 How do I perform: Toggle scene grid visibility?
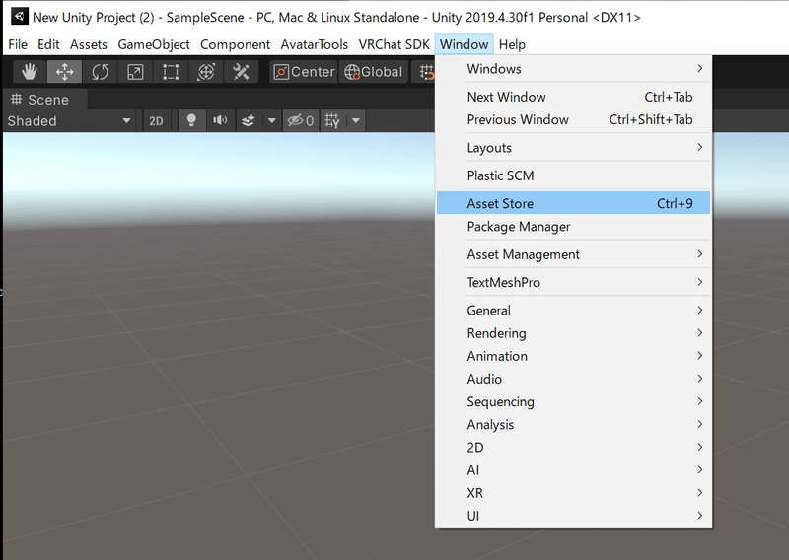pyautogui.click(x=332, y=120)
